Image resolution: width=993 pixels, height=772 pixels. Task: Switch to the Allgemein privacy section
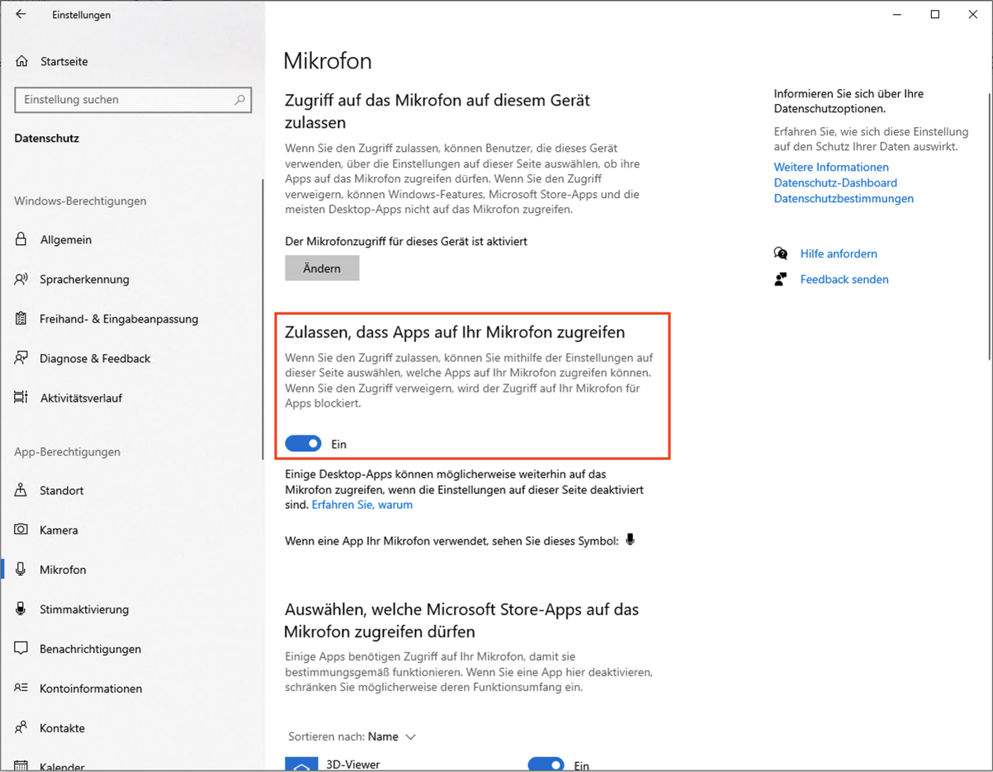(64, 239)
